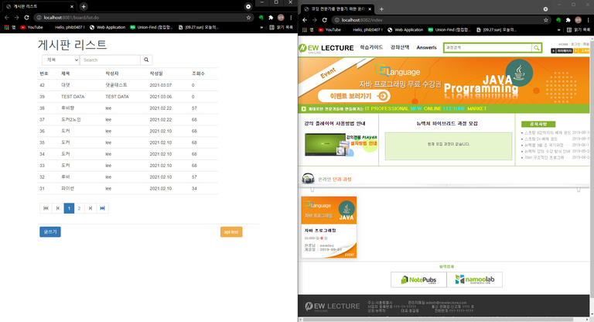The width and height of the screenshot is (594, 322).
Task: Open post titled 파이썬
Action: tap(67, 189)
